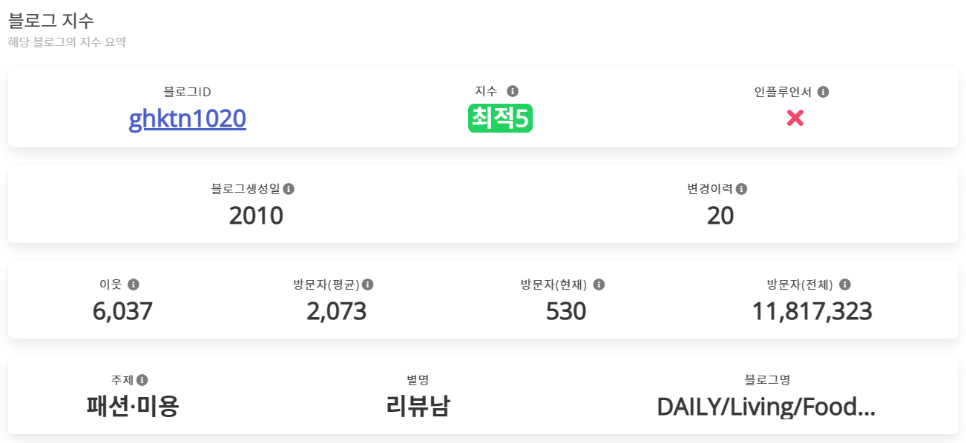
Task: Click the 패션·미용 topic text
Action: tap(133, 407)
